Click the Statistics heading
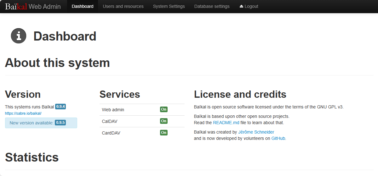Image resolution: width=378 pixels, height=176 pixels. [32, 157]
